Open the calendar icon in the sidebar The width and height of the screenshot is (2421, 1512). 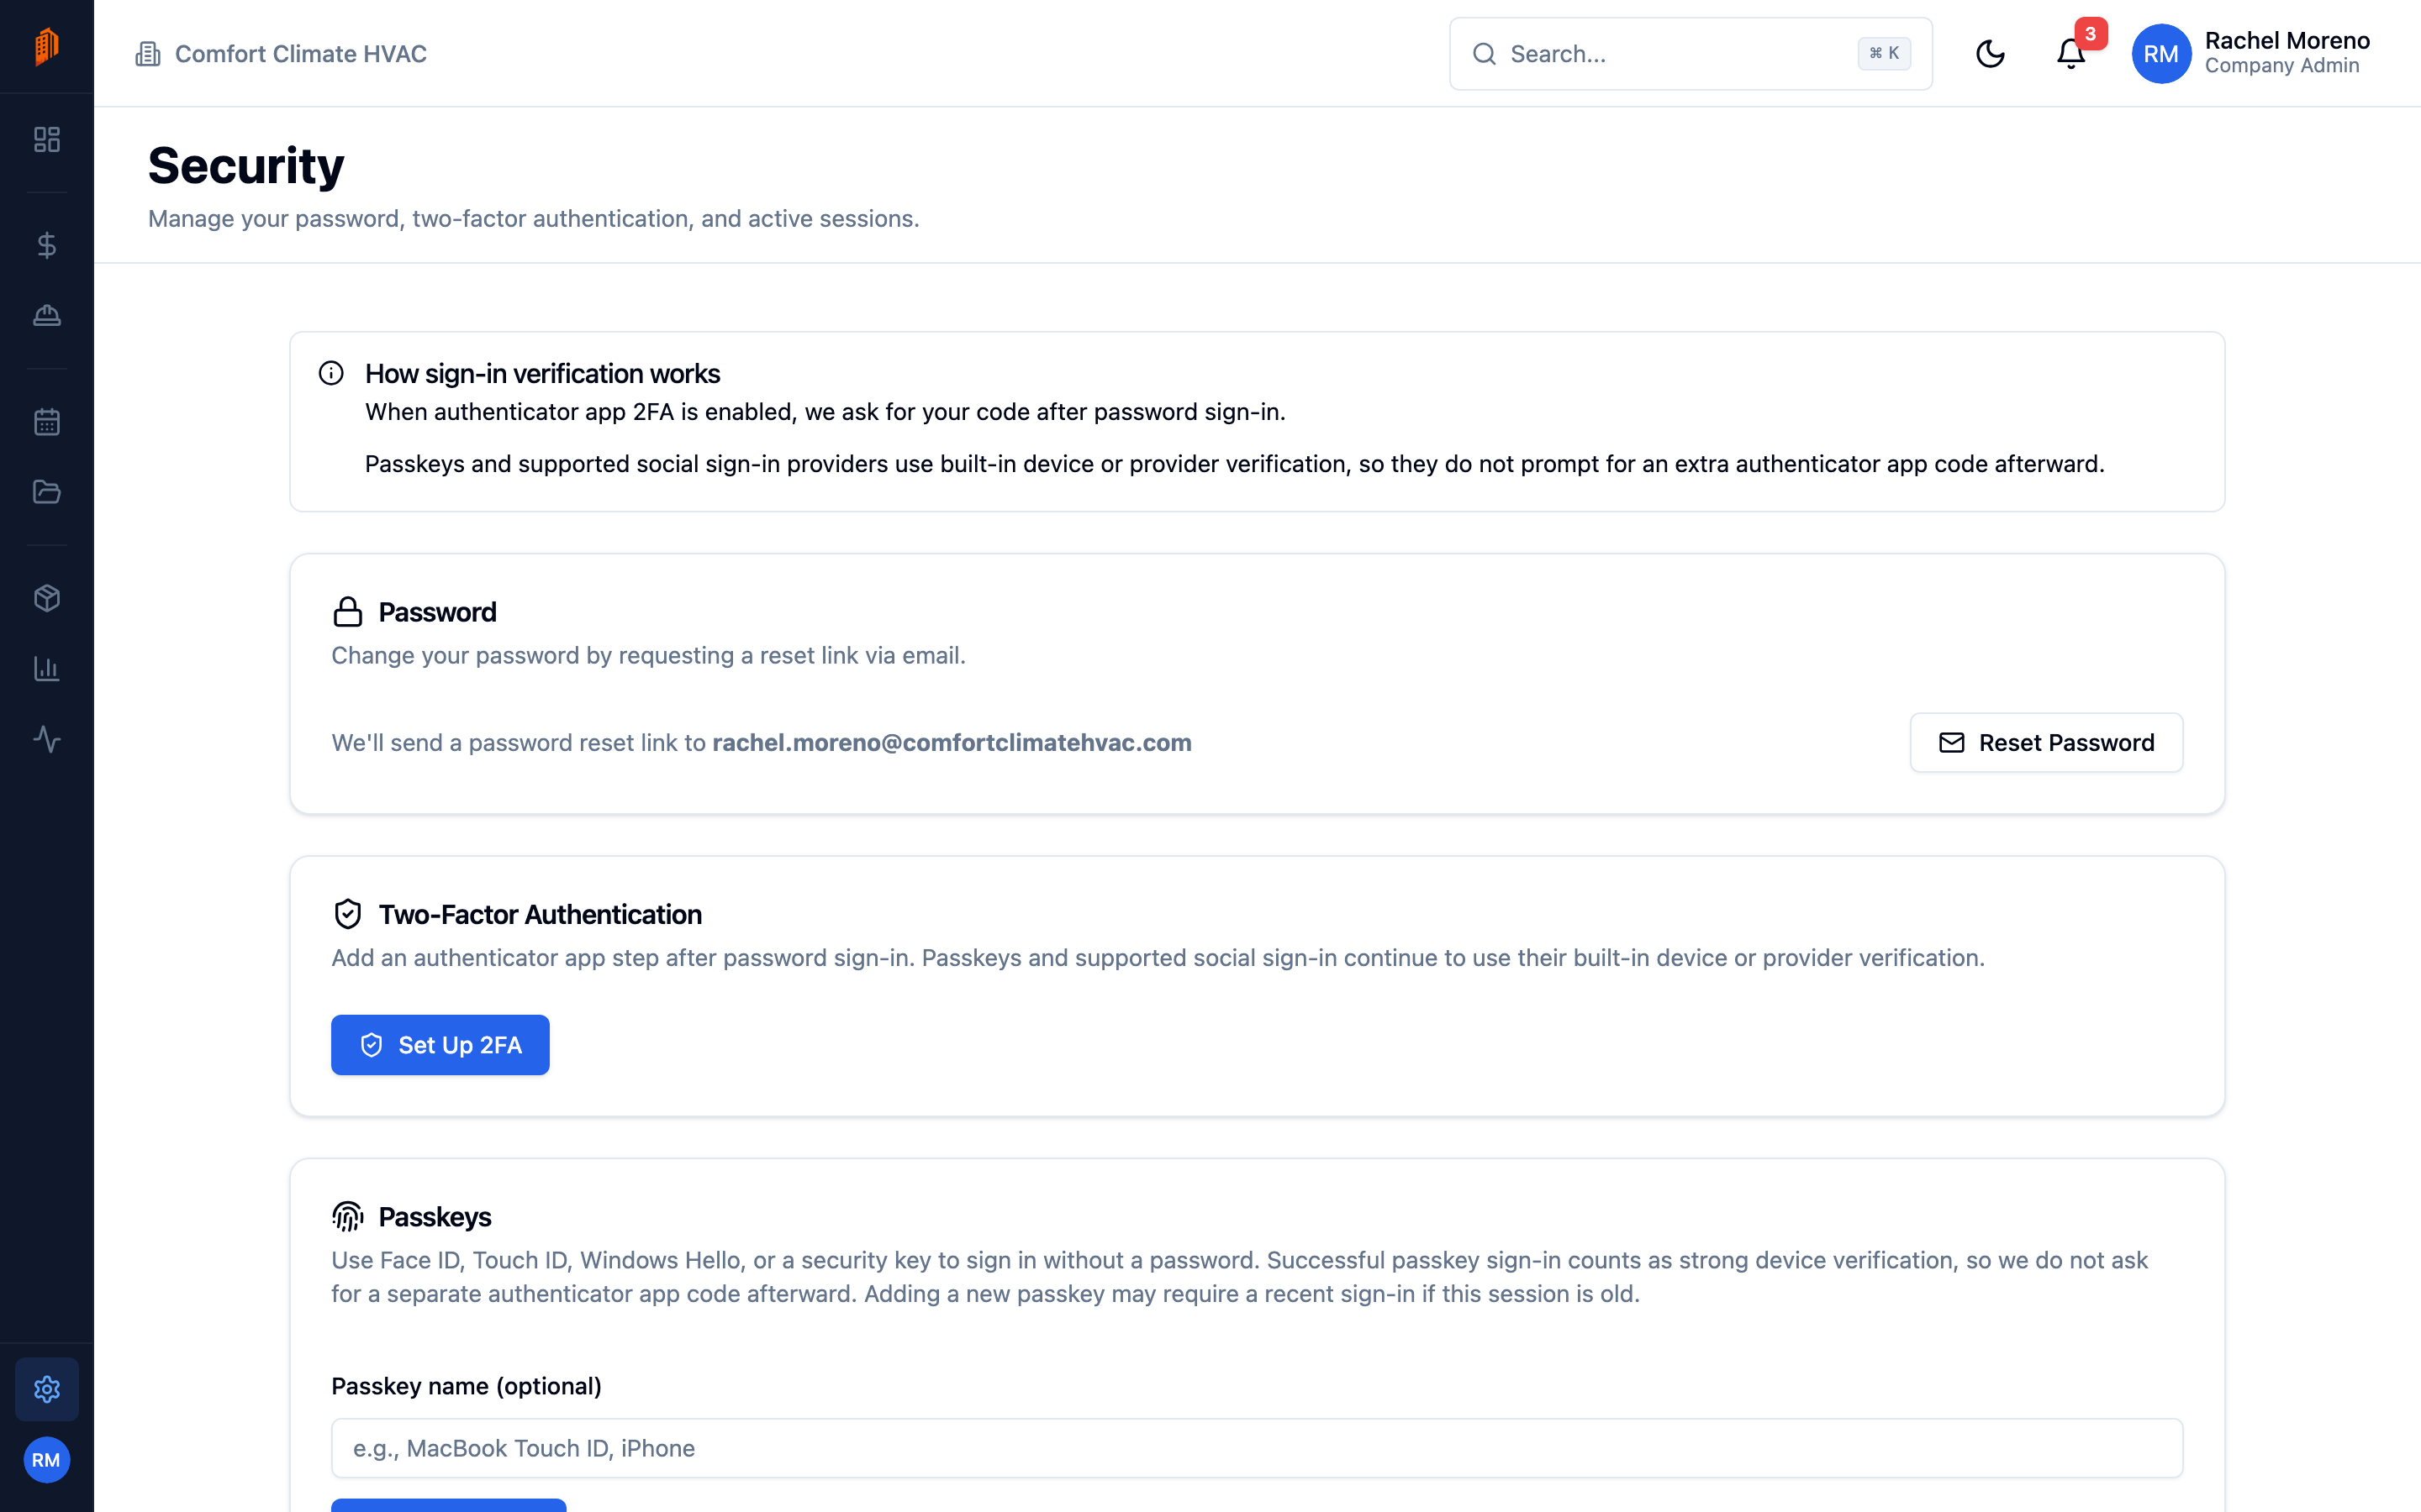47,422
